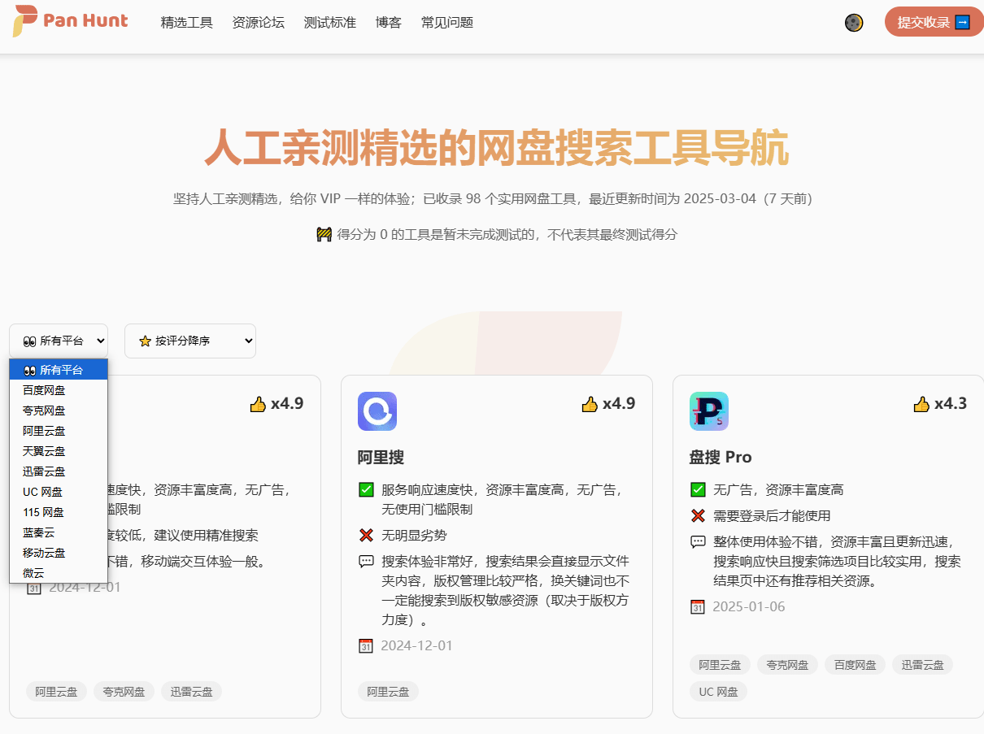Click the 阿里云盘 tag on 阿里搜 card

[388, 691]
